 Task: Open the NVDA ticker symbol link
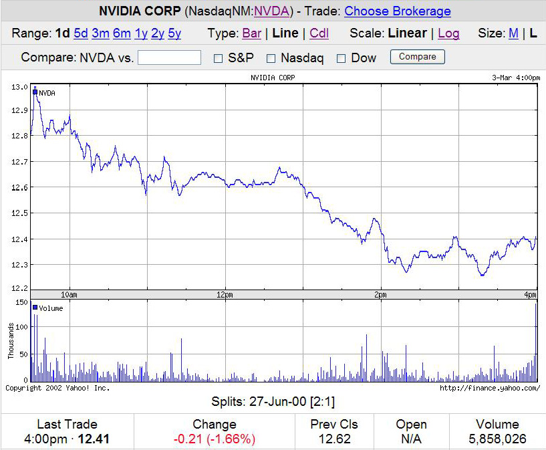point(271,11)
